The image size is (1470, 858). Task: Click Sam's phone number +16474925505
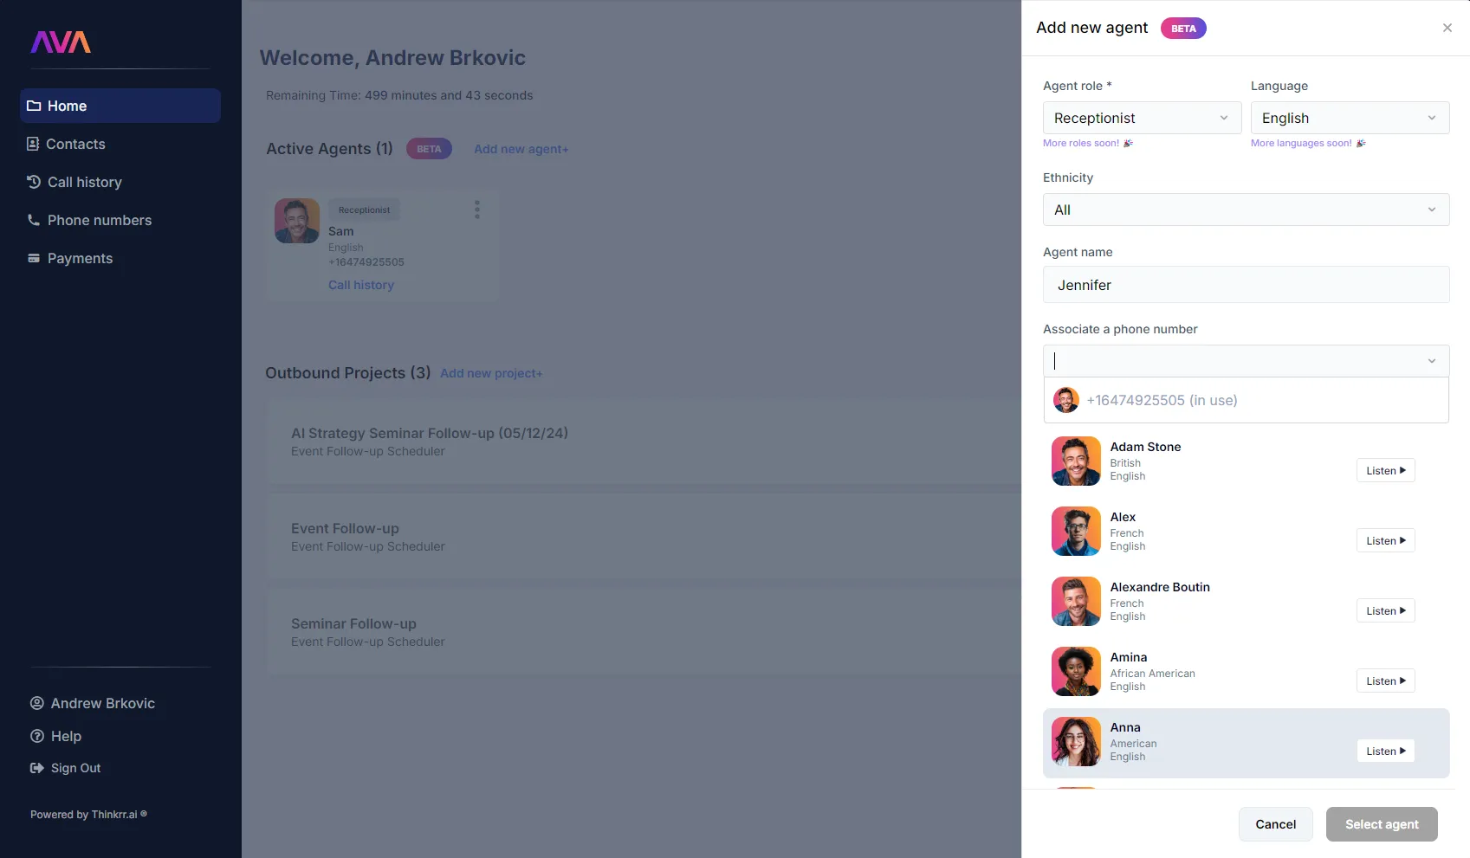366,262
